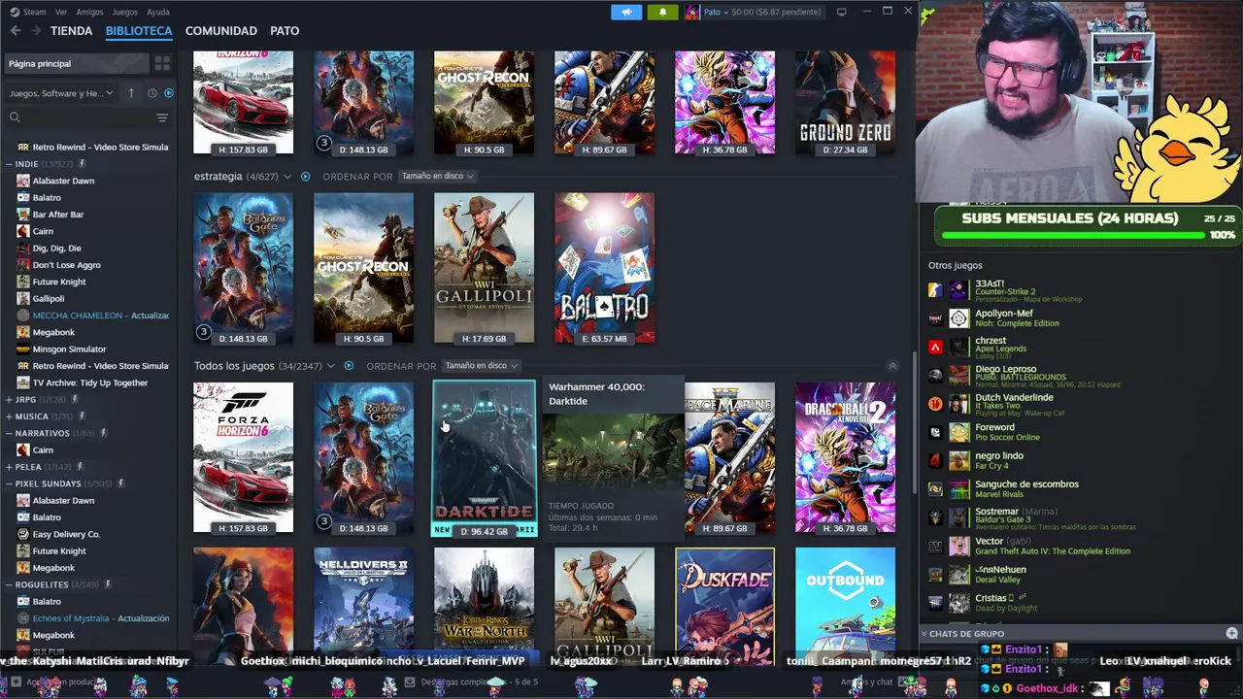Click the lightning icon next to MUSICA
Viewport: 1243px width, 699px height.
pos(83,416)
